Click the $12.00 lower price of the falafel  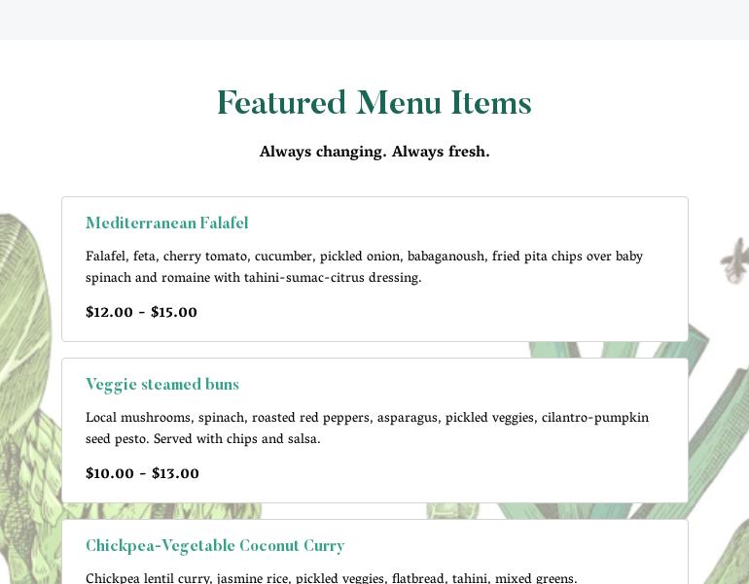point(109,313)
